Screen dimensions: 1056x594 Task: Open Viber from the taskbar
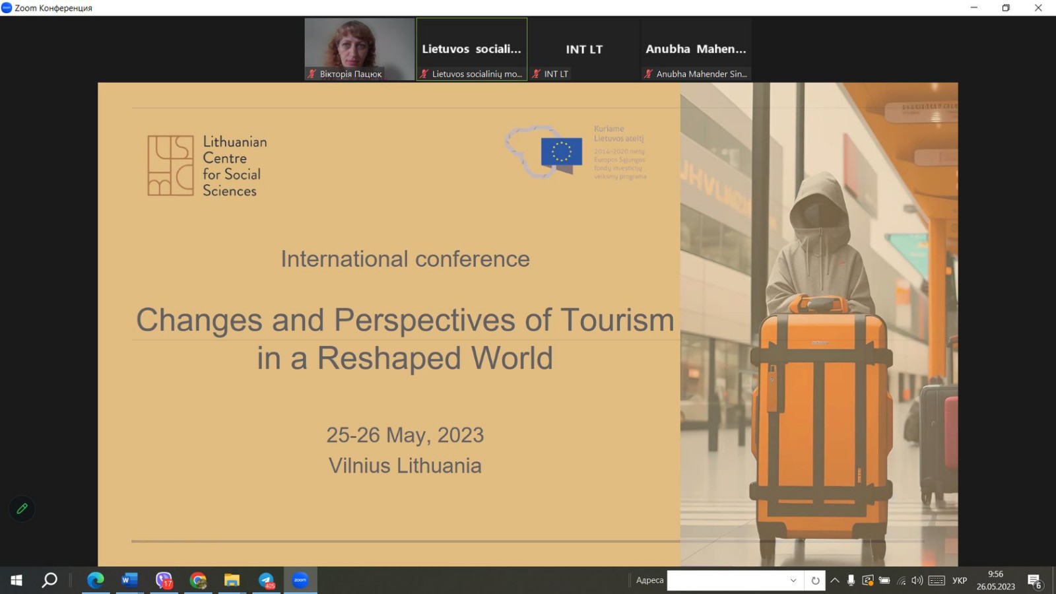tap(164, 580)
